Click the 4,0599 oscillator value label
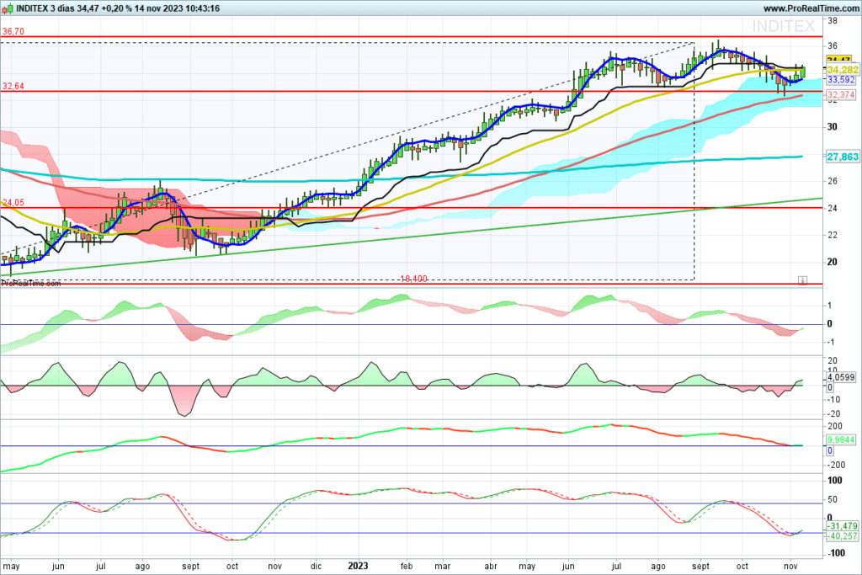Image resolution: width=862 pixels, height=575 pixels. click(841, 377)
